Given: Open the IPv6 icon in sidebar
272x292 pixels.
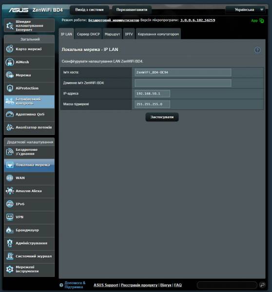Looking at the screenshot, I should coord(10,204).
